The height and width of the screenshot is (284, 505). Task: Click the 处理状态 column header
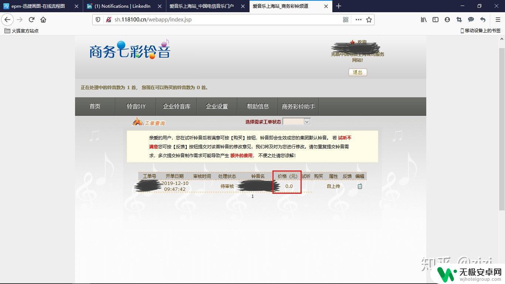pos(227,176)
